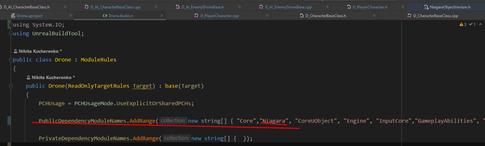Viewport: 485px width, 146px height.
Task: Click the "InputCore" string literal
Action: [394, 121]
